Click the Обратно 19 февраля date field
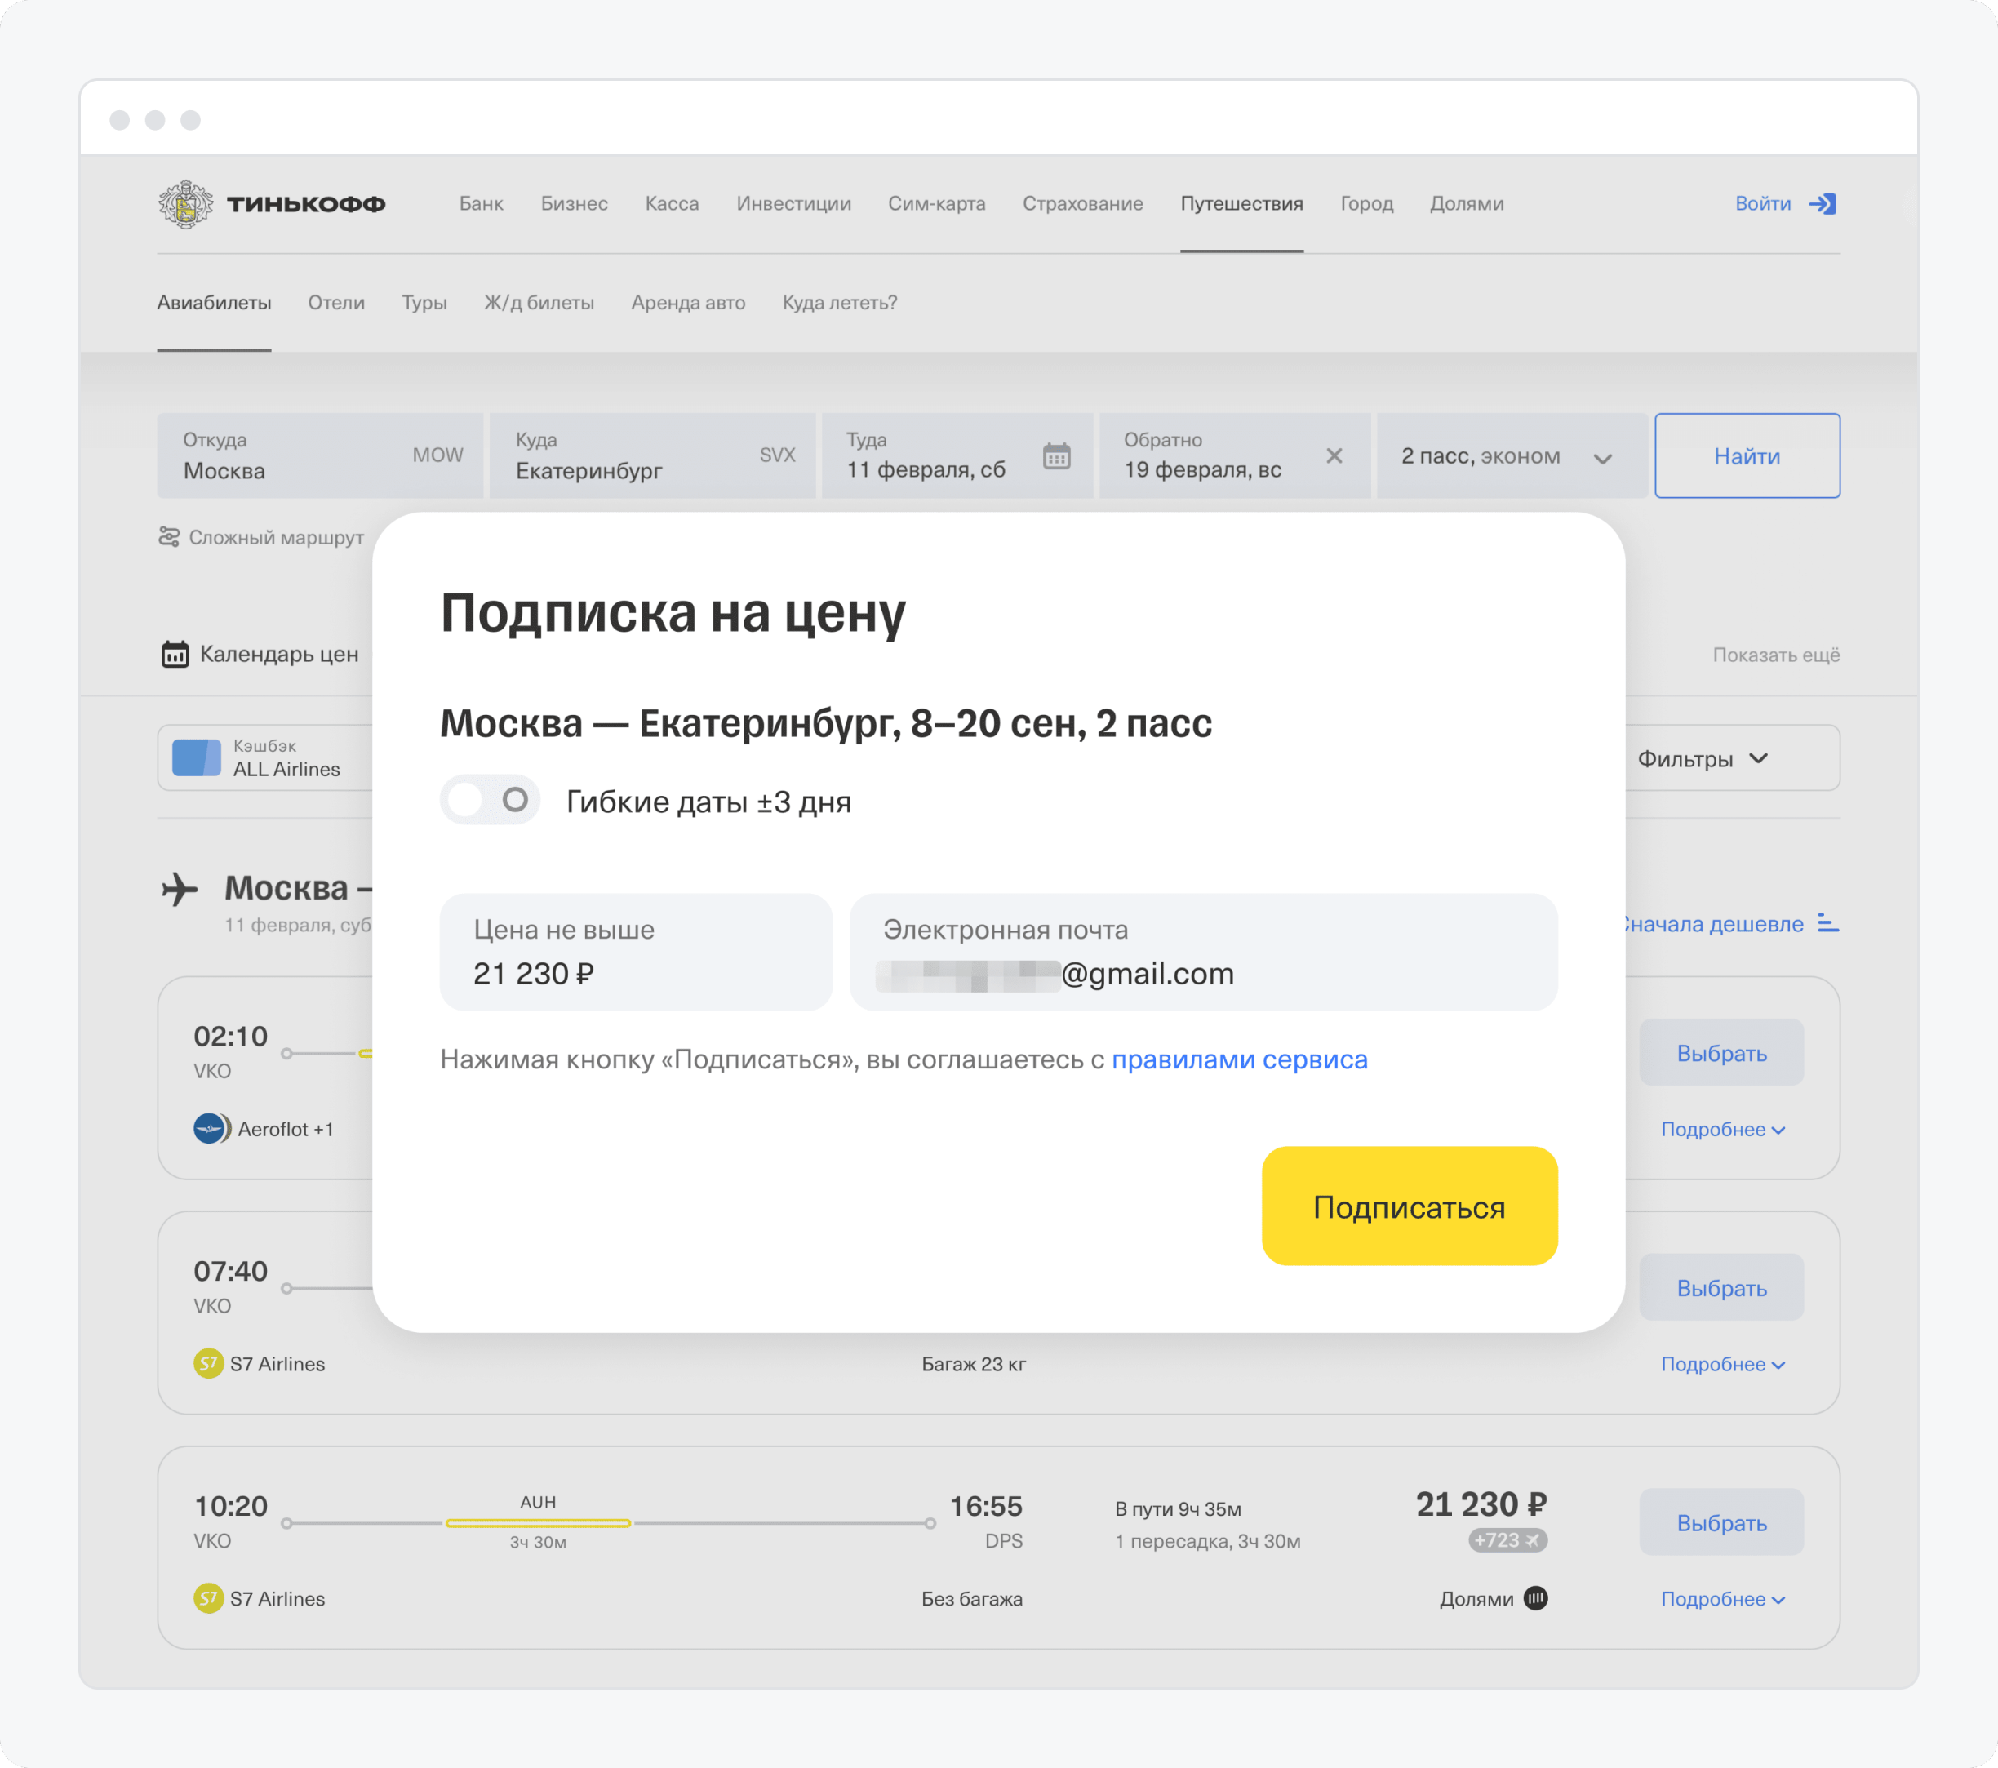 tap(1236, 455)
